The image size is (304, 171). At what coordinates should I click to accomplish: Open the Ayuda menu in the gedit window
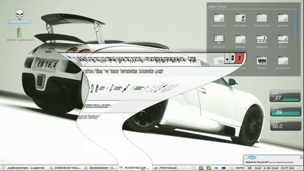159,71
